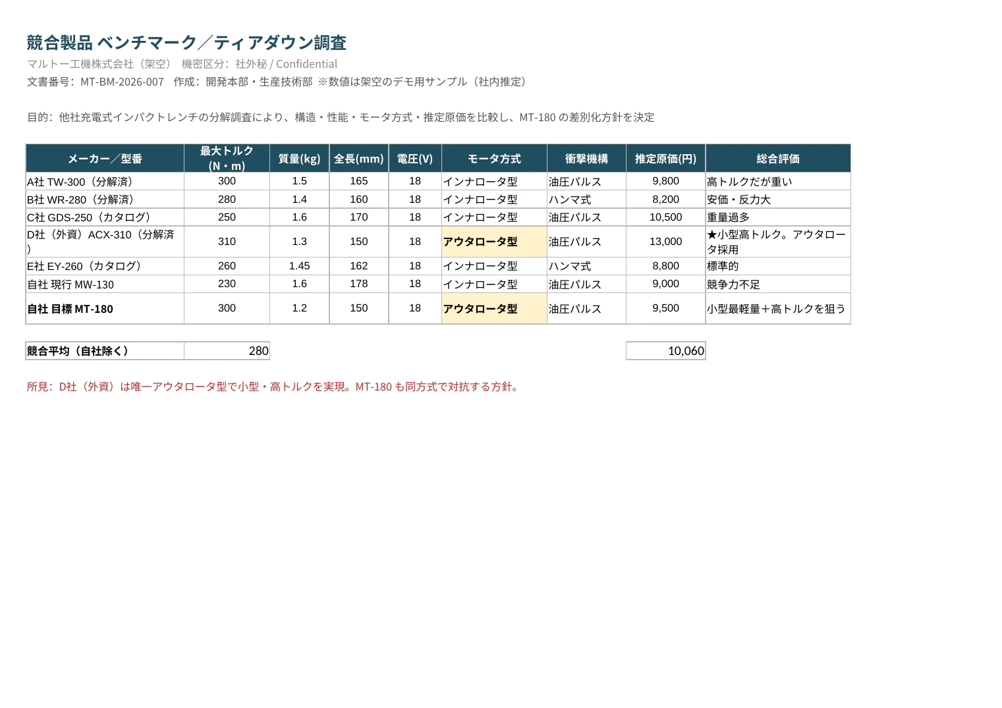Click length value 165 in A社 row
This screenshot has height=708, width=1002.
click(x=359, y=181)
